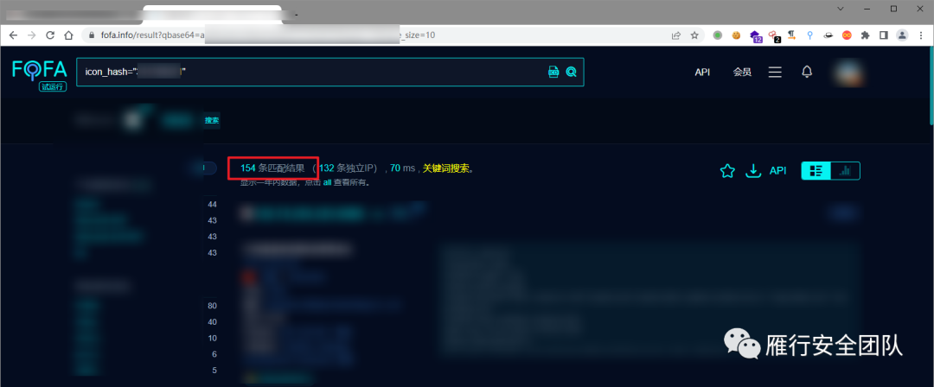934x387 pixels.
Task: Click the icon file upload search icon
Action: click(x=553, y=72)
